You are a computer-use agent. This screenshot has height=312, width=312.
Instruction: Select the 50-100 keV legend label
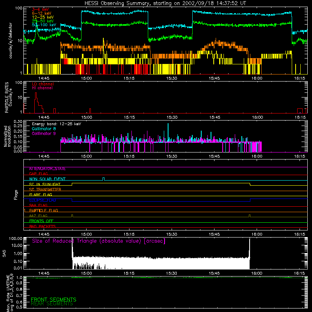pyautogui.click(x=44, y=25)
